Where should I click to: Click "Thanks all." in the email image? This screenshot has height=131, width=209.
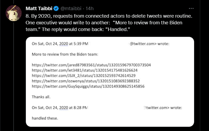pyautogui.click(x=41, y=97)
